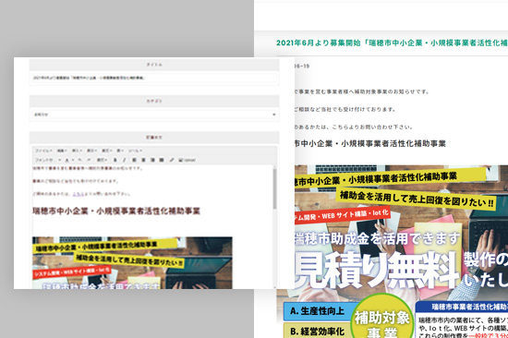Click the こちら link in the editor text
The height and width of the screenshot is (338, 508).
click(79, 194)
